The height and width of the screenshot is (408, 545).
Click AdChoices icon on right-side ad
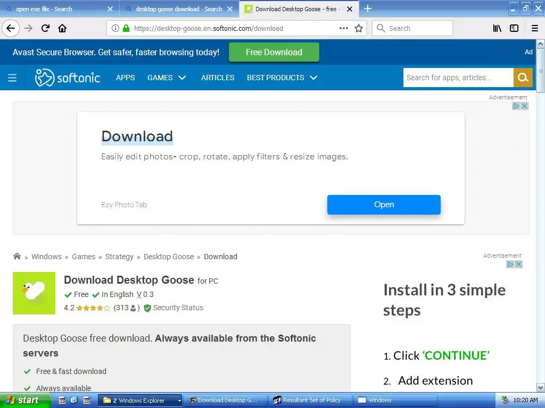(x=510, y=265)
